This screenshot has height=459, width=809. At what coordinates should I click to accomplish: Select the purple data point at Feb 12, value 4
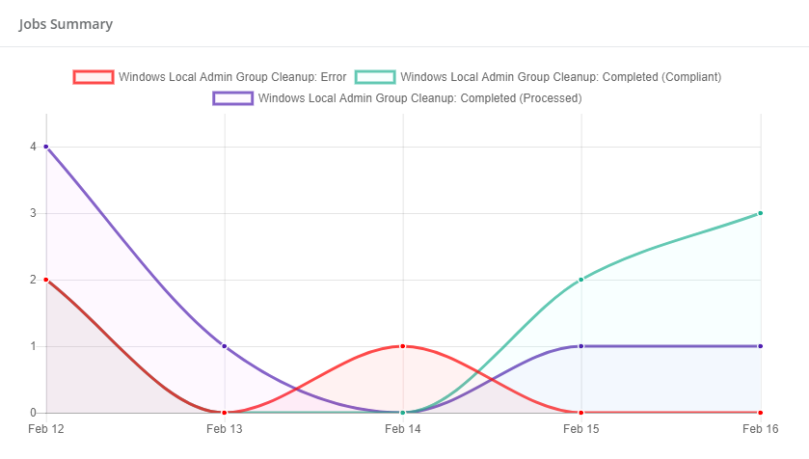point(46,147)
